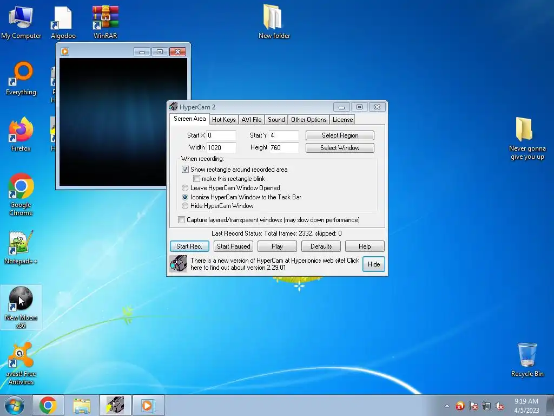The width and height of the screenshot is (554, 416).
Task: Focus the Width input field
Action: click(221, 147)
